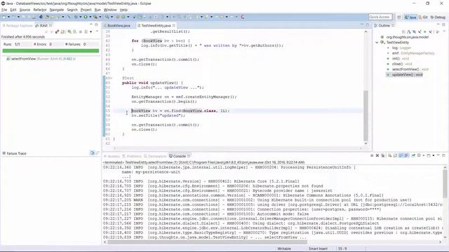Click the console vertical scrollbar thumb
Screen dimensions: 449x252
[x=445, y=183]
